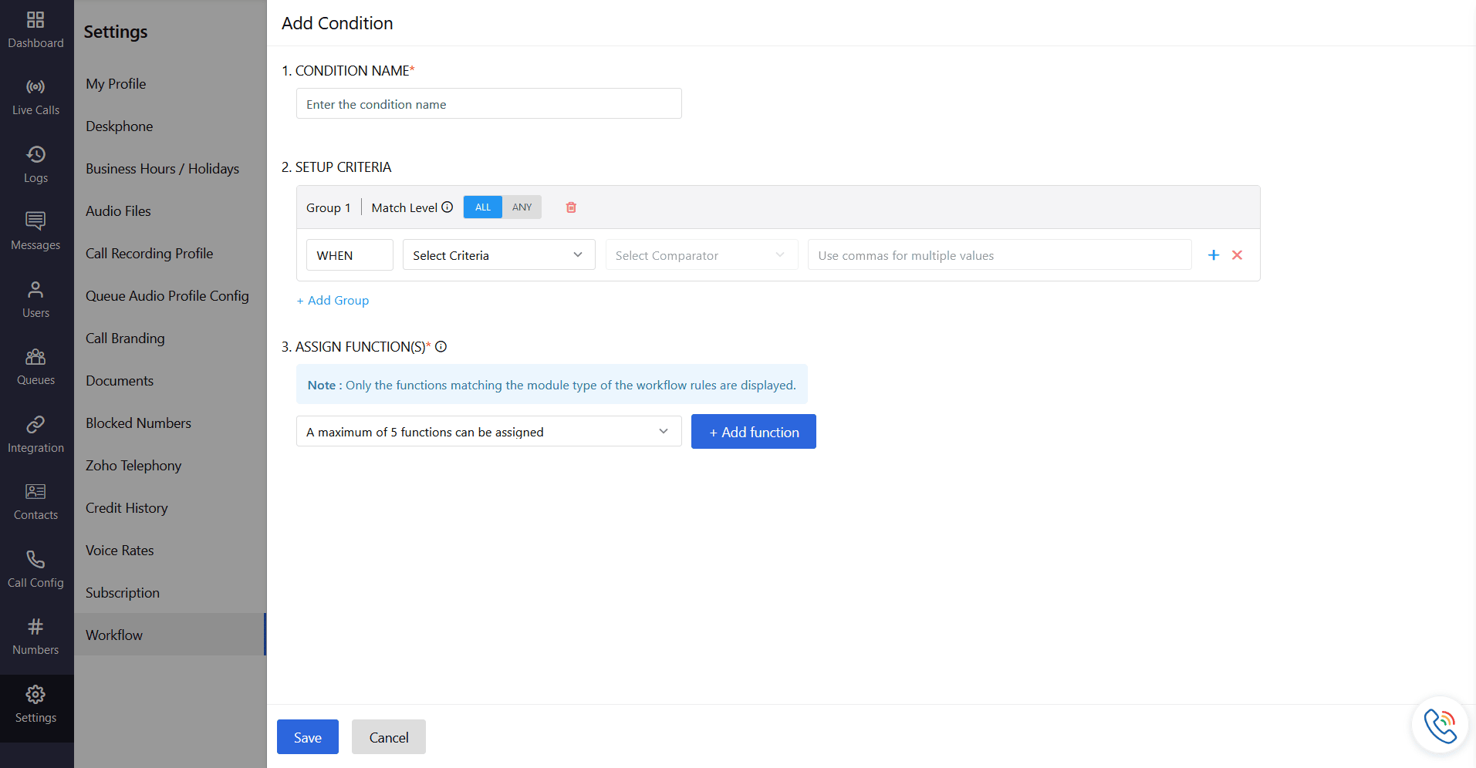Set Match Level to ANY
Screen dimensions: 1476x768
pyautogui.click(x=522, y=207)
